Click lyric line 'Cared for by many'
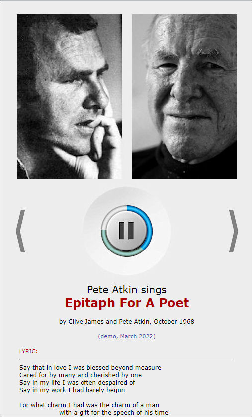The width and height of the screenshot is (252, 417). coord(81,375)
